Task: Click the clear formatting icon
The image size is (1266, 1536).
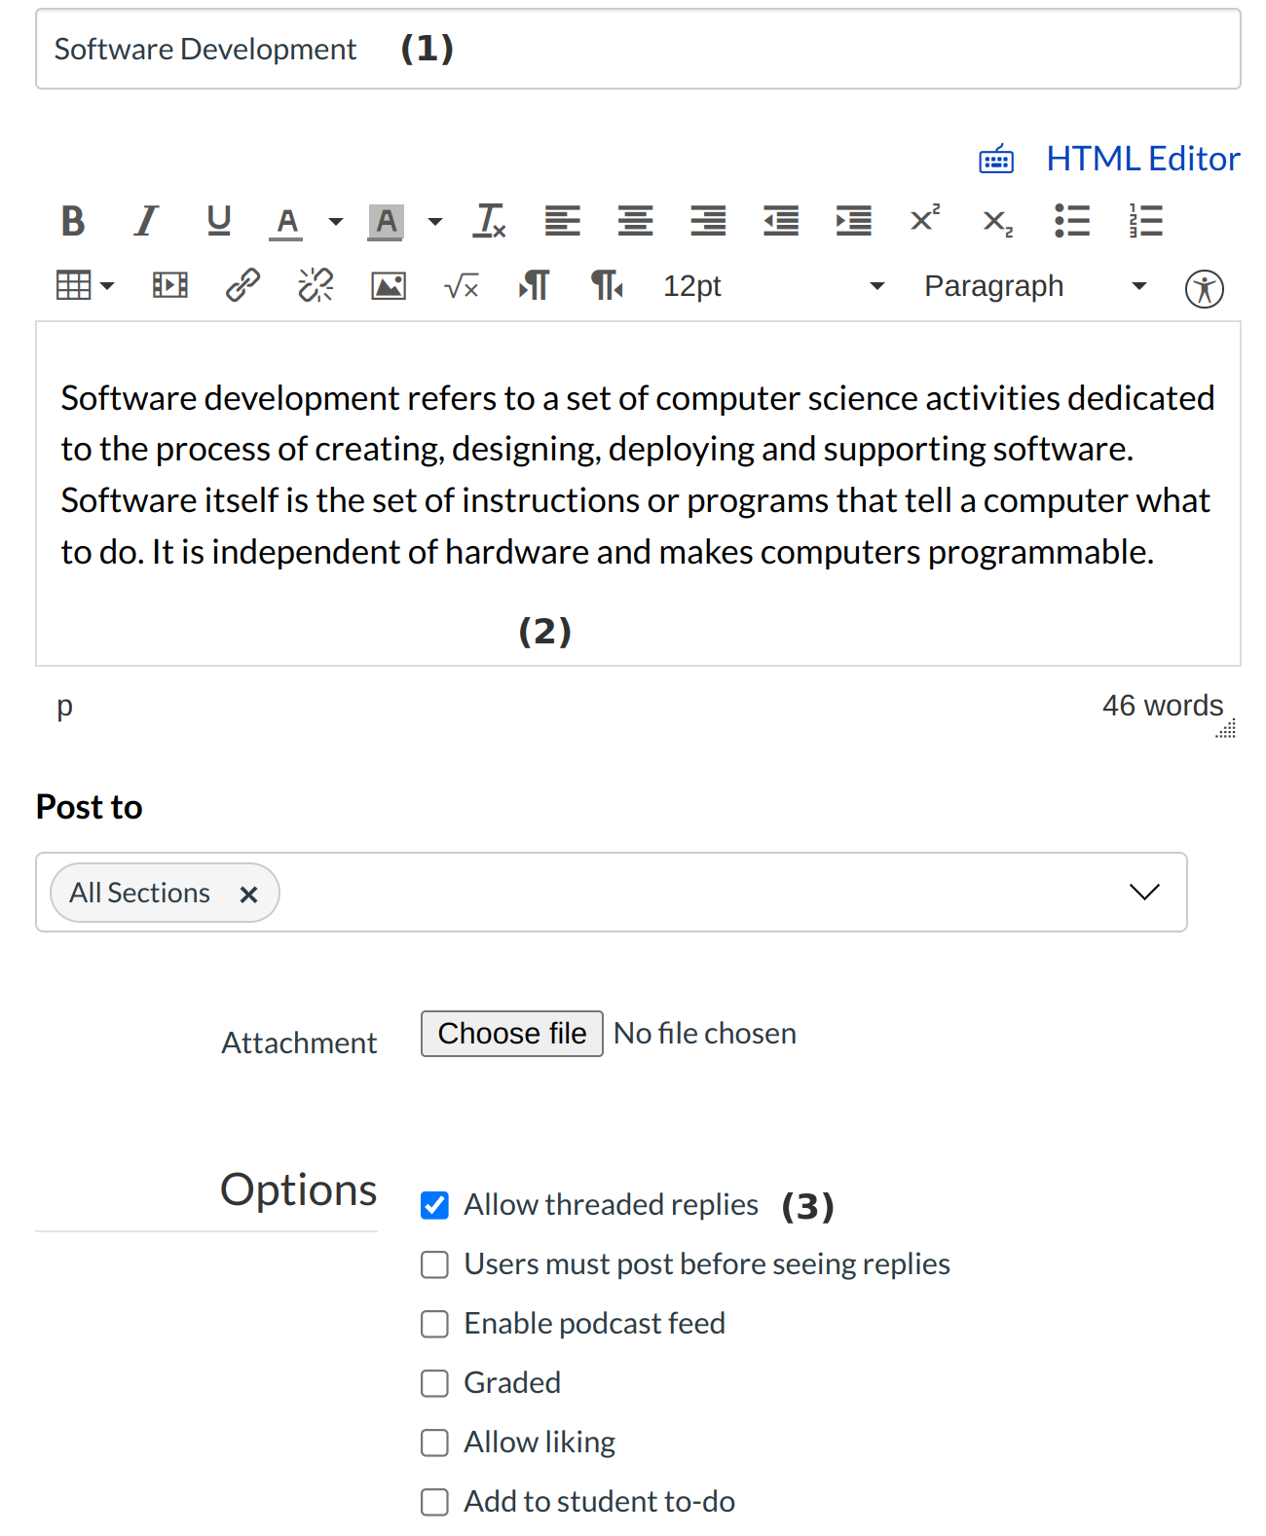Action: 489,222
